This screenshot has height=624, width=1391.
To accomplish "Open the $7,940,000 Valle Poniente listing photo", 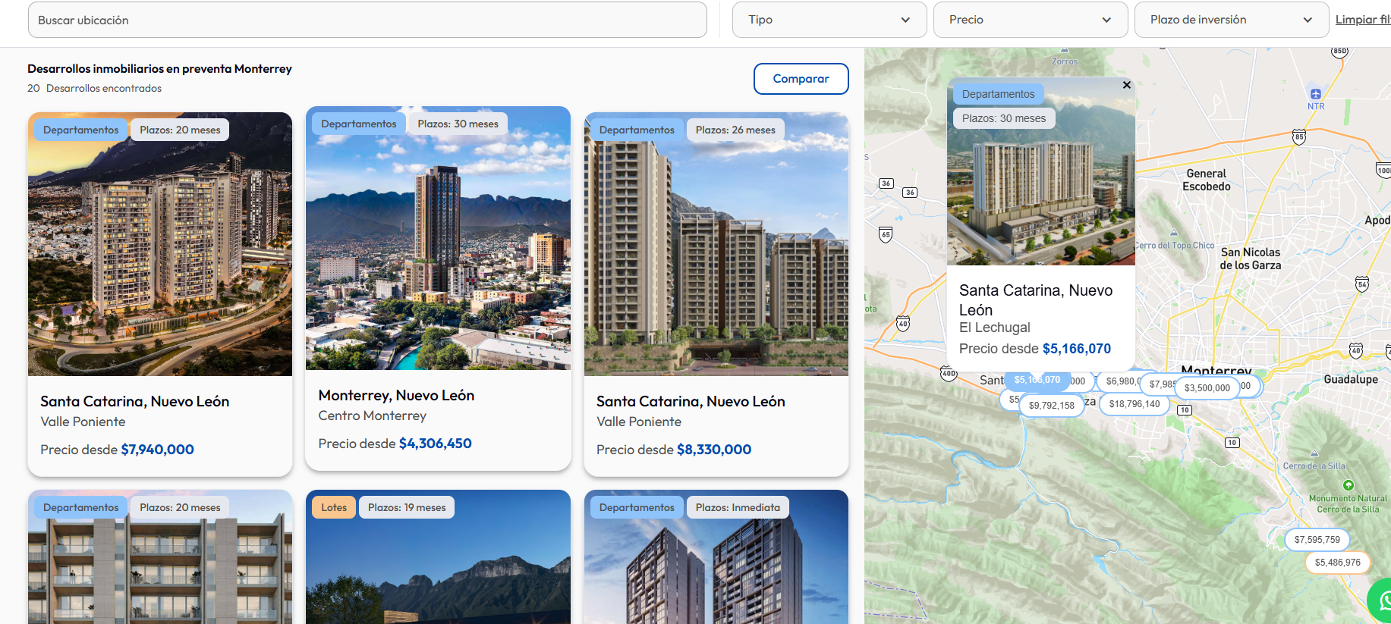I will tap(160, 258).
